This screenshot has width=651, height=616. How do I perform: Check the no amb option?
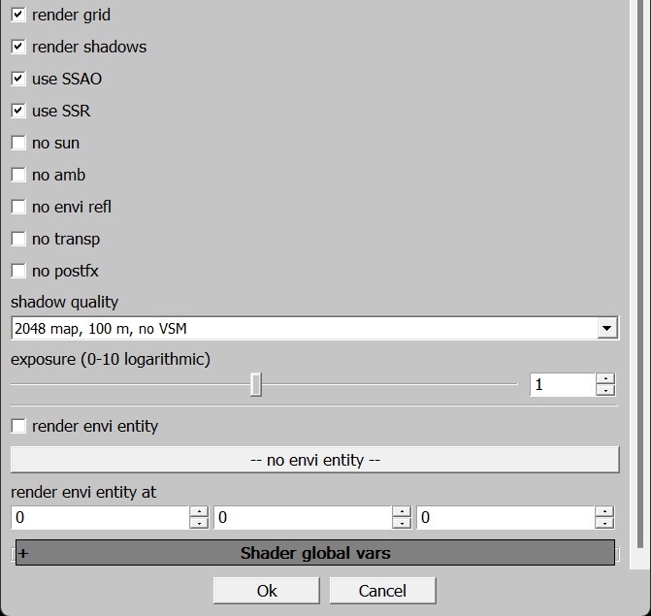pyautogui.click(x=18, y=175)
